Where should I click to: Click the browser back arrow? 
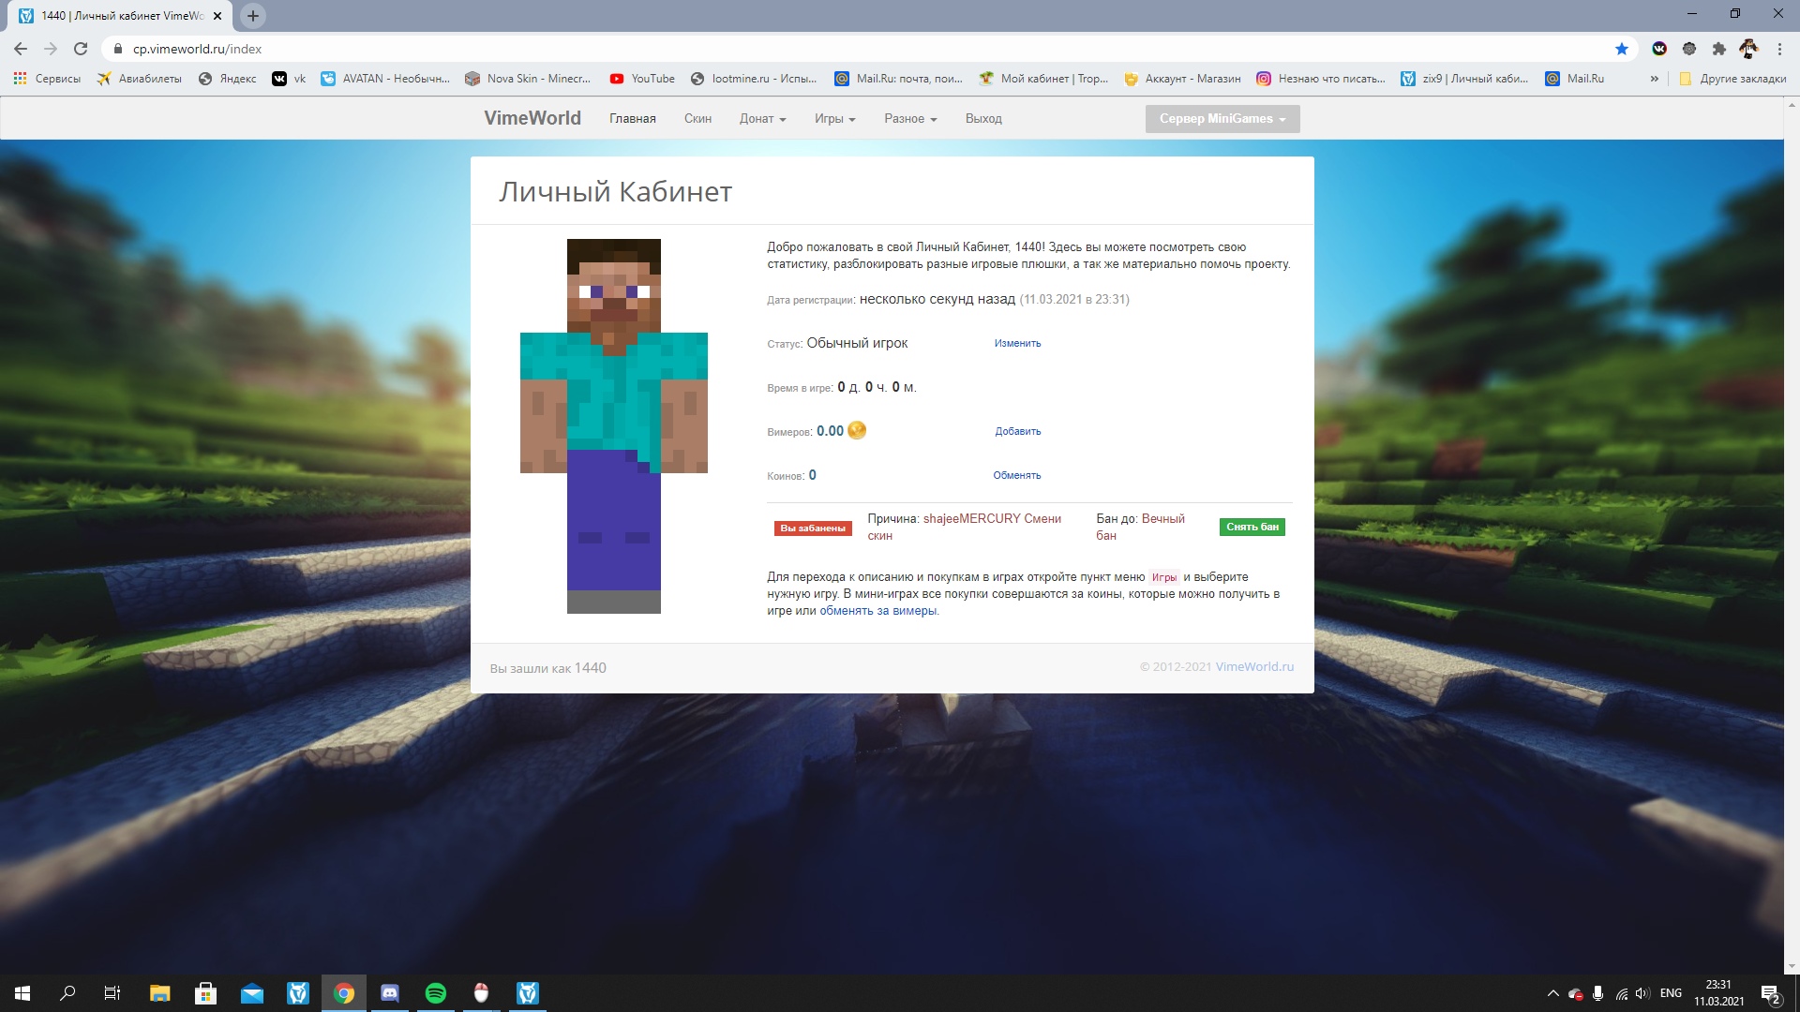click(21, 49)
